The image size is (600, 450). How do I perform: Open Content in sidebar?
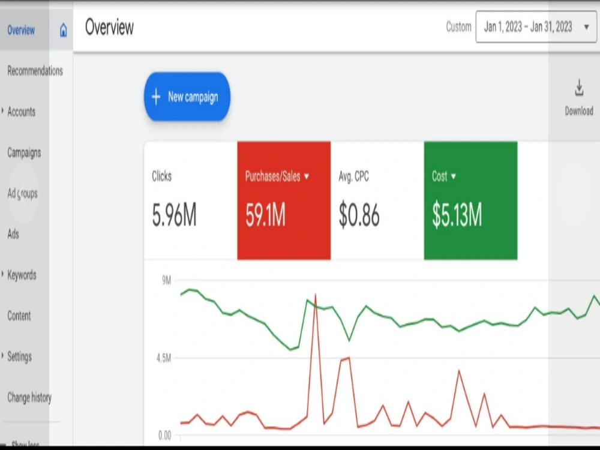tap(19, 316)
